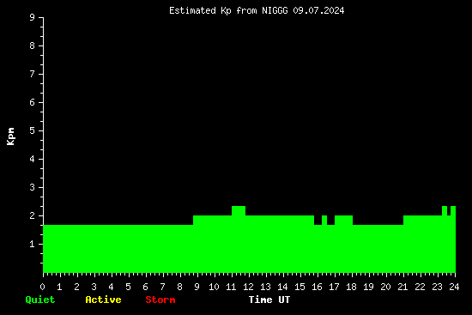Viewport: 472px width, 315px height.
Task: Click the Kpm vertical axis label
Action: point(10,136)
